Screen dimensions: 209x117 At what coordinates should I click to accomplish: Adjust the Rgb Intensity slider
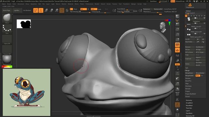pyautogui.click(x=80, y=12)
